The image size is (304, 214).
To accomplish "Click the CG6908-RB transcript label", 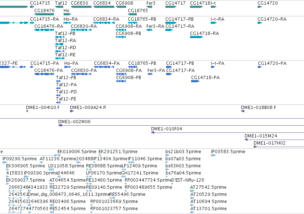I will tap(128, 33).
